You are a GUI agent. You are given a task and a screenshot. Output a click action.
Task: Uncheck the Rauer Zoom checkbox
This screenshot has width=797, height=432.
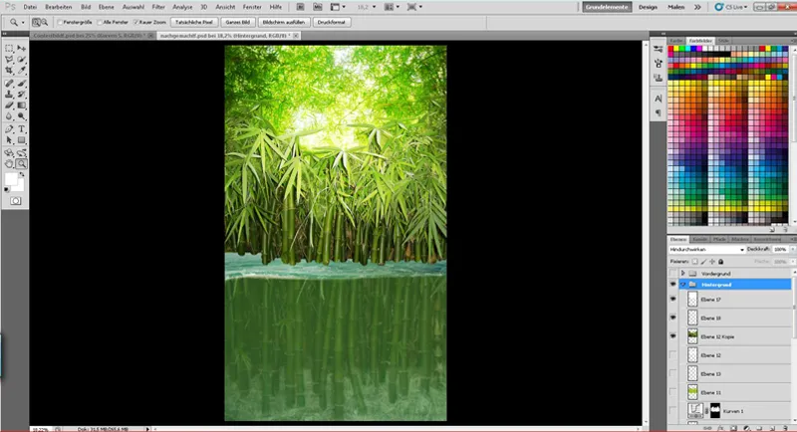pyautogui.click(x=135, y=22)
